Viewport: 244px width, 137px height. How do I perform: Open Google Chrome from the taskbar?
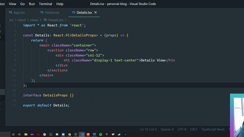[69, 134]
